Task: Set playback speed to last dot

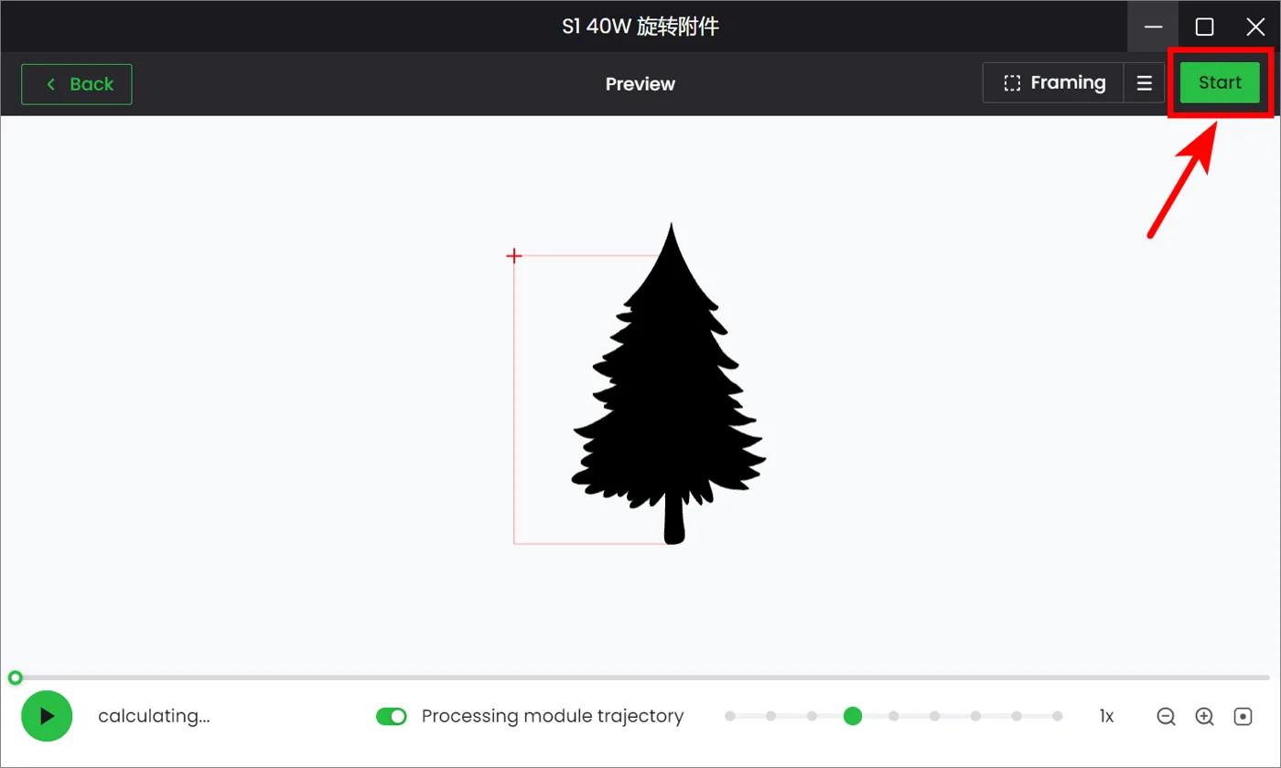Action: pos(1058,716)
